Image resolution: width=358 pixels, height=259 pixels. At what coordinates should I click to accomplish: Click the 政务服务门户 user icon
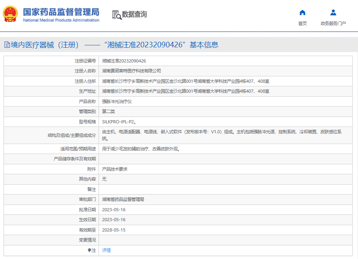pyautogui.click(x=333, y=12)
